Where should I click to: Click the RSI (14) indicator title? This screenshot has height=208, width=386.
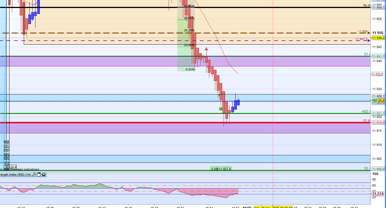click(x=15, y=175)
